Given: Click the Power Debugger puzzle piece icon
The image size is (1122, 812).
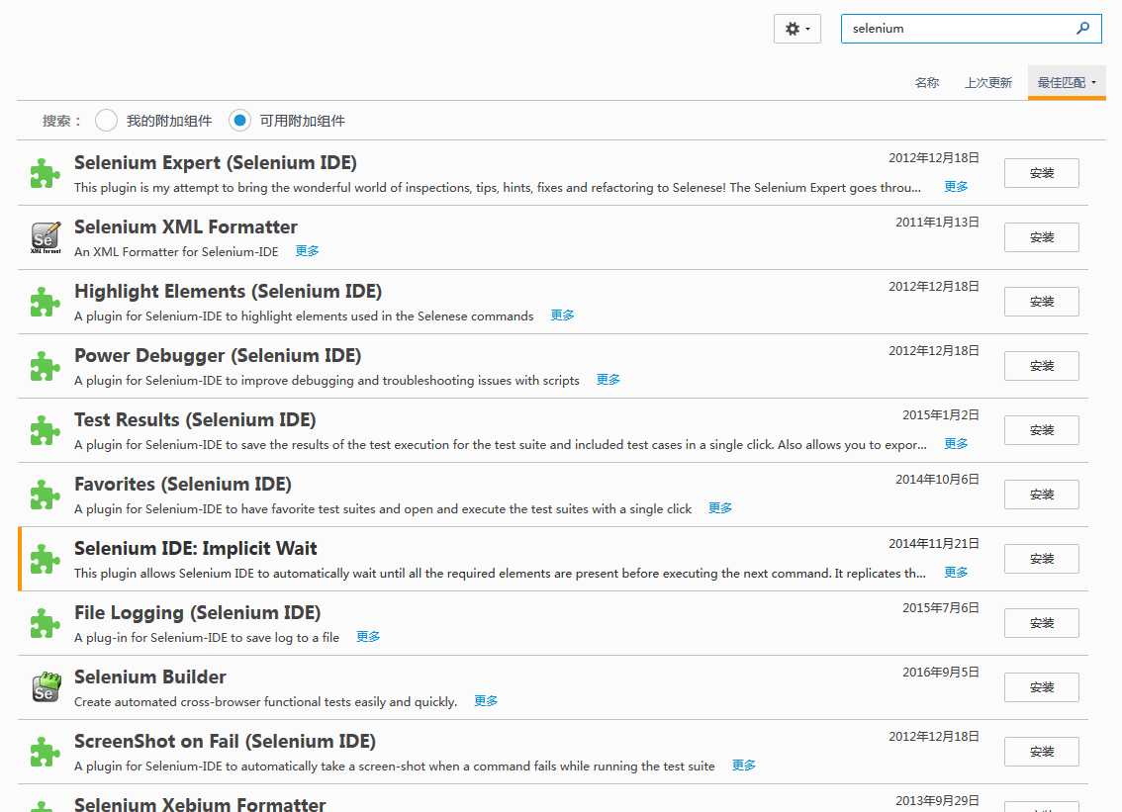Looking at the screenshot, I should (46, 367).
